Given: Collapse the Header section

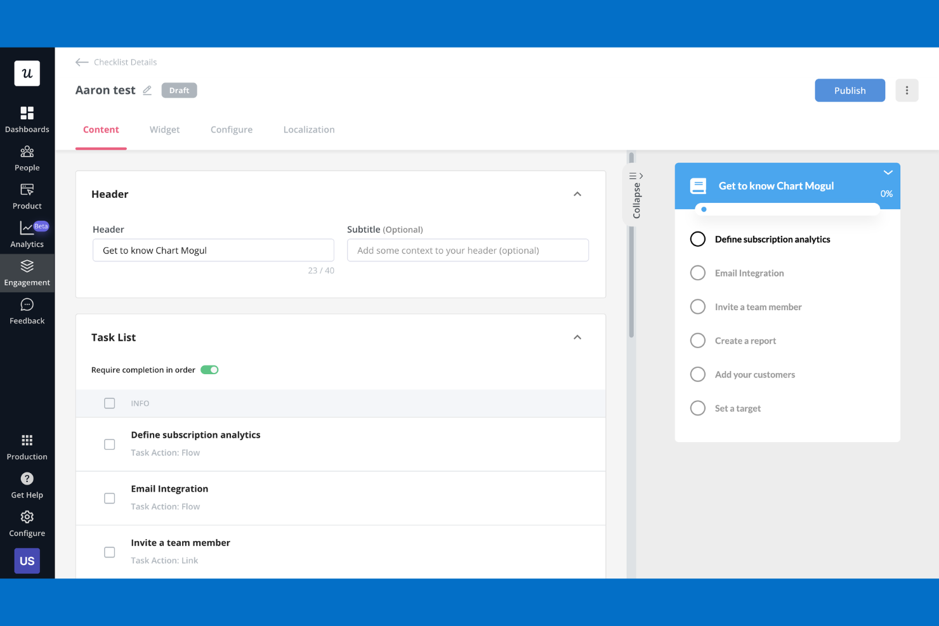Looking at the screenshot, I should [577, 194].
